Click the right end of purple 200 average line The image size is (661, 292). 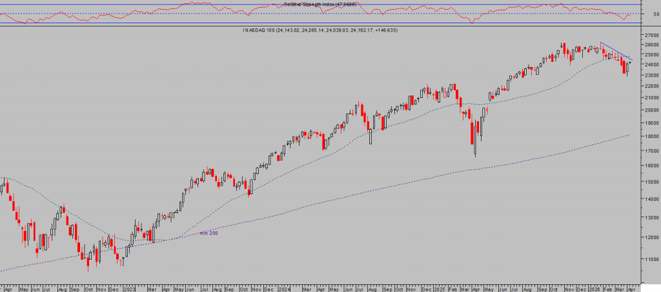click(629, 135)
